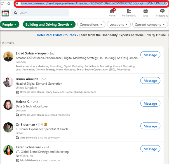
Task: Open Or Biderman's profile photo
Action: point(8,127)
